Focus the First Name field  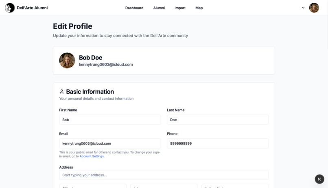click(x=110, y=120)
